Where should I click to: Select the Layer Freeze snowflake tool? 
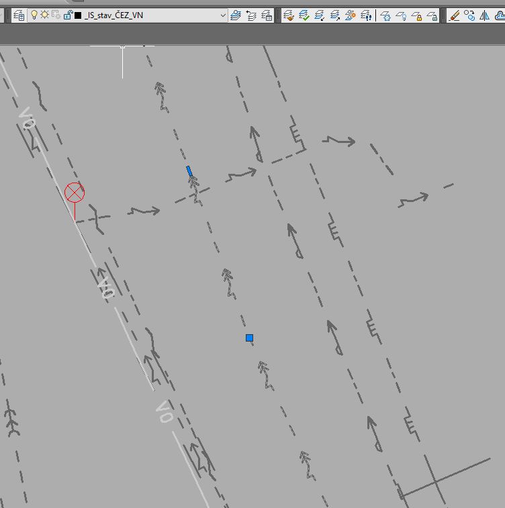[385, 15]
